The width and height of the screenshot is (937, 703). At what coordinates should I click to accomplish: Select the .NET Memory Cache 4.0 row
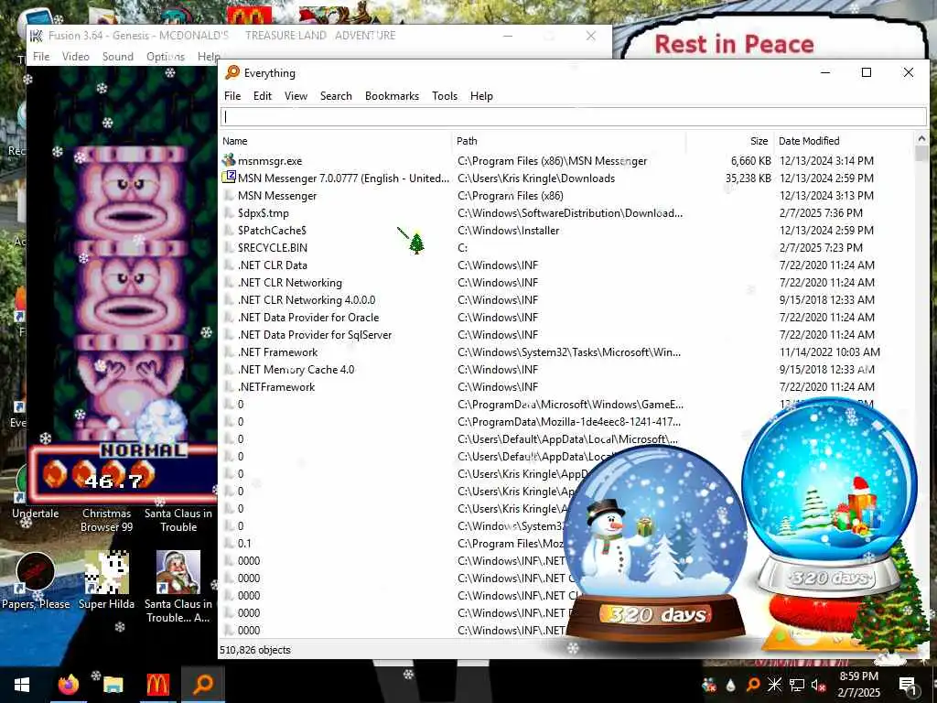[x=566, y=369]
